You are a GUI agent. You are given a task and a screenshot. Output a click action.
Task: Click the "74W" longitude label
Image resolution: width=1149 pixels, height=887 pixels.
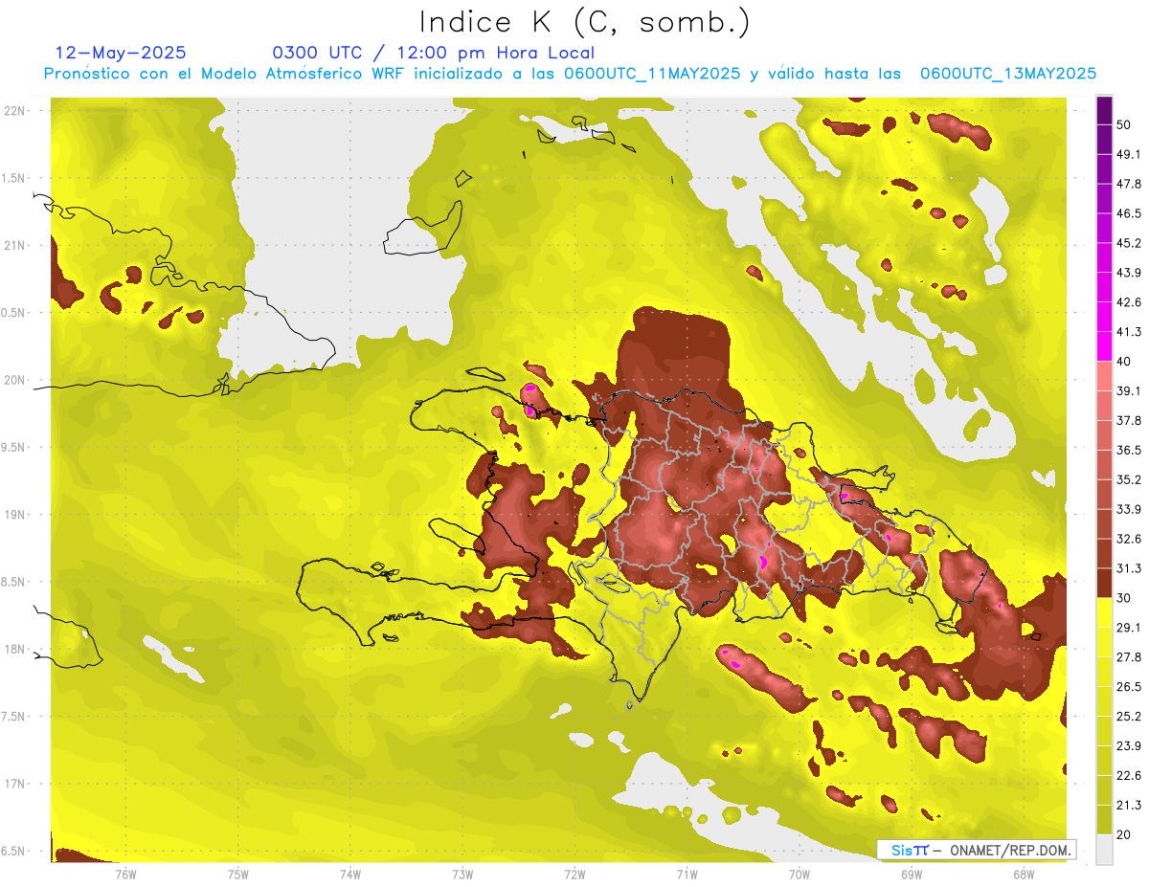pos(350,874)
